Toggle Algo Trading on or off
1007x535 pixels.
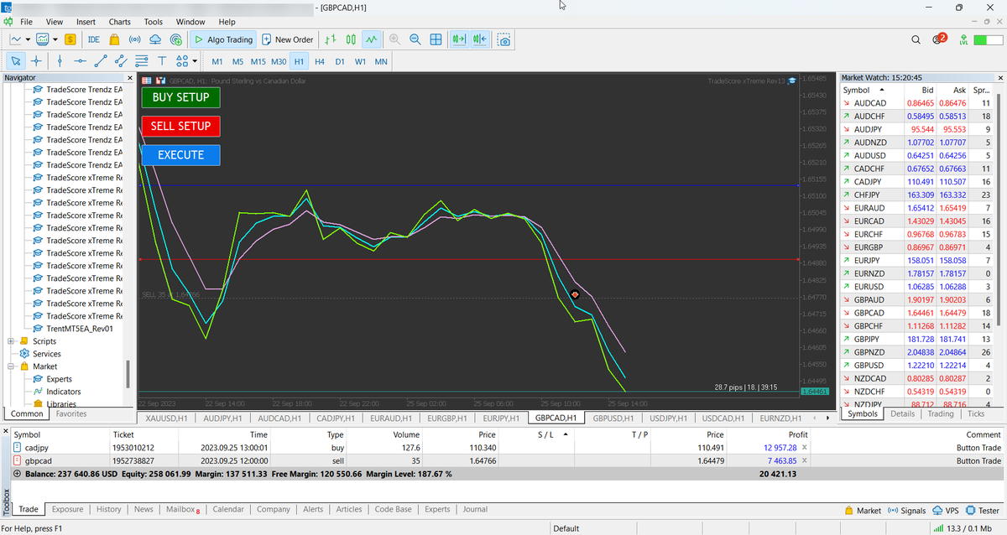[x=222, y=39]
